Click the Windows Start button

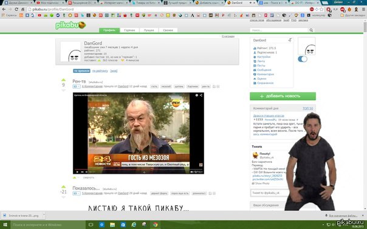coord(5,225)
